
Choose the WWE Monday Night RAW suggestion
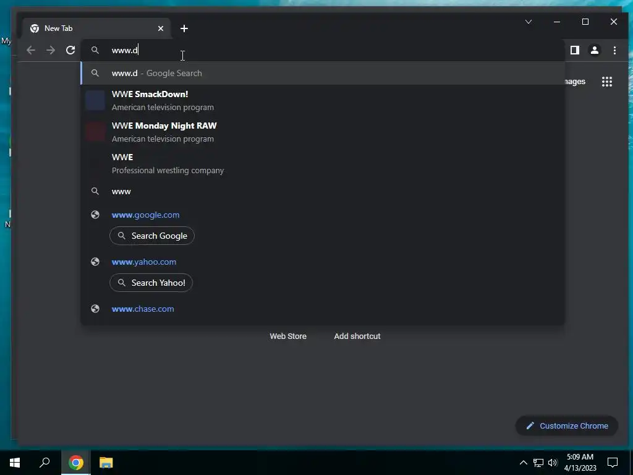(x=323, y=132)
